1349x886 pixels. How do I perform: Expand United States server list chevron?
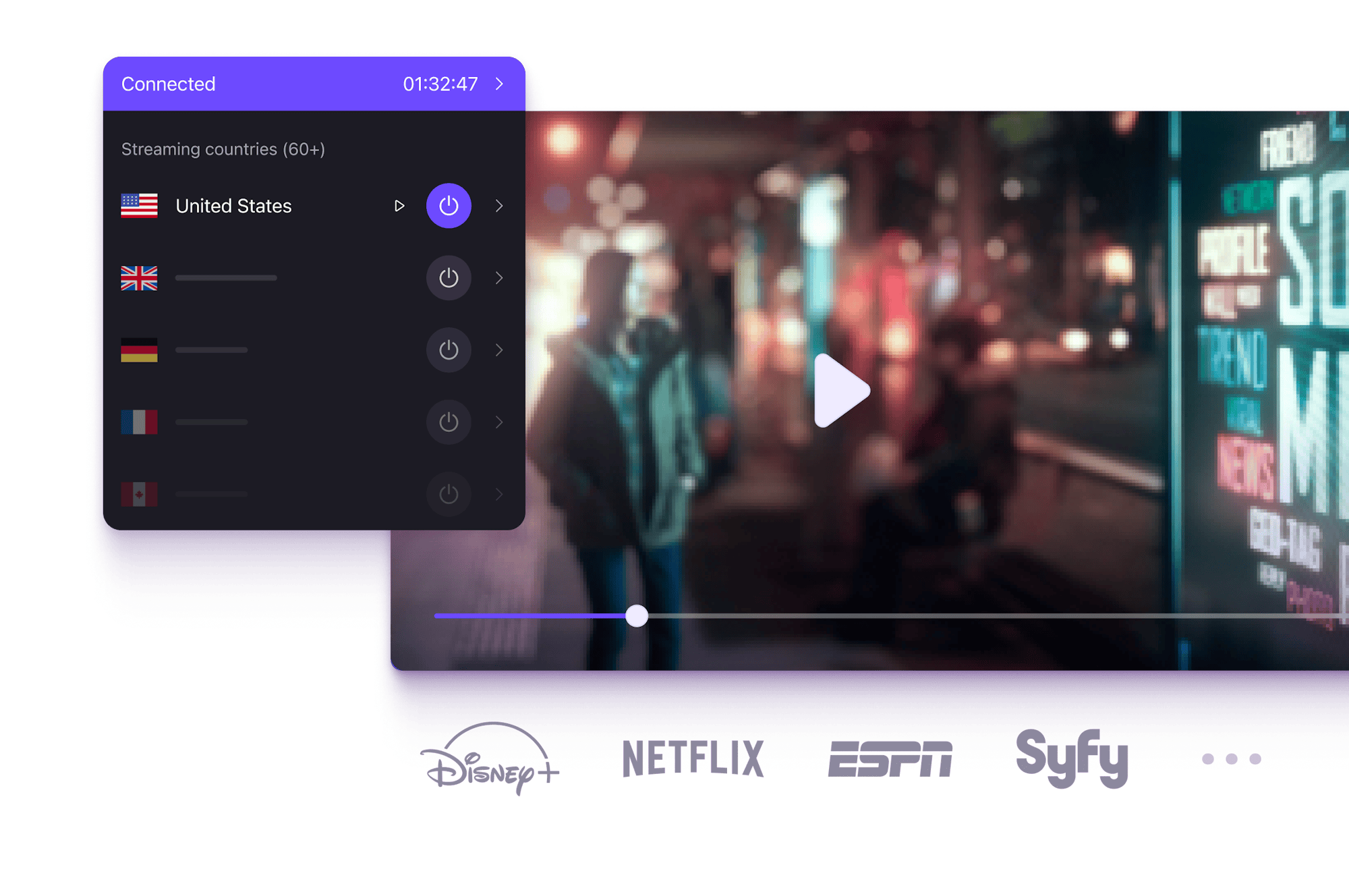pos(499,206)
